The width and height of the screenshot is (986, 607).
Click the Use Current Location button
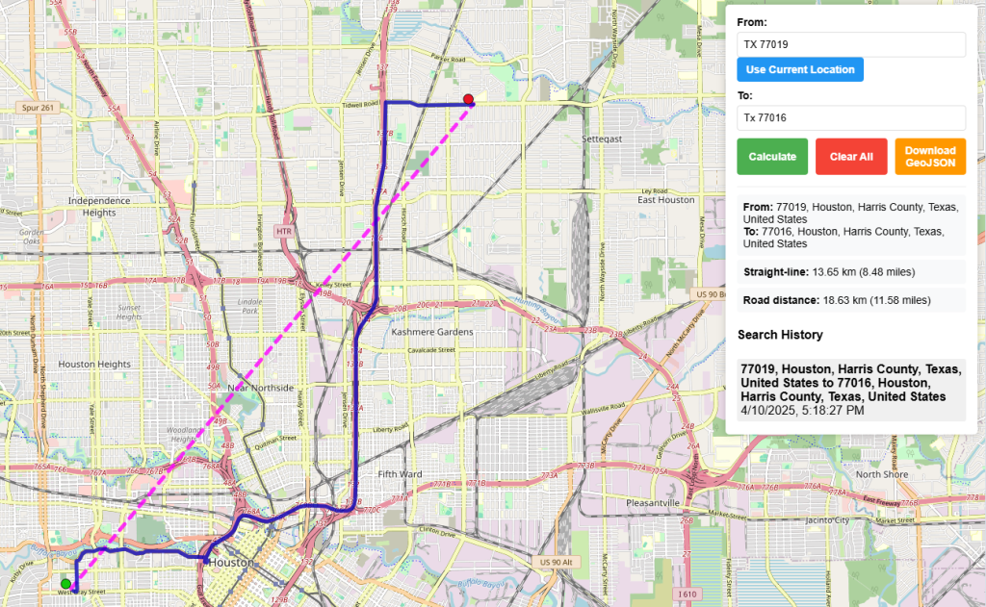pos(800,70)
